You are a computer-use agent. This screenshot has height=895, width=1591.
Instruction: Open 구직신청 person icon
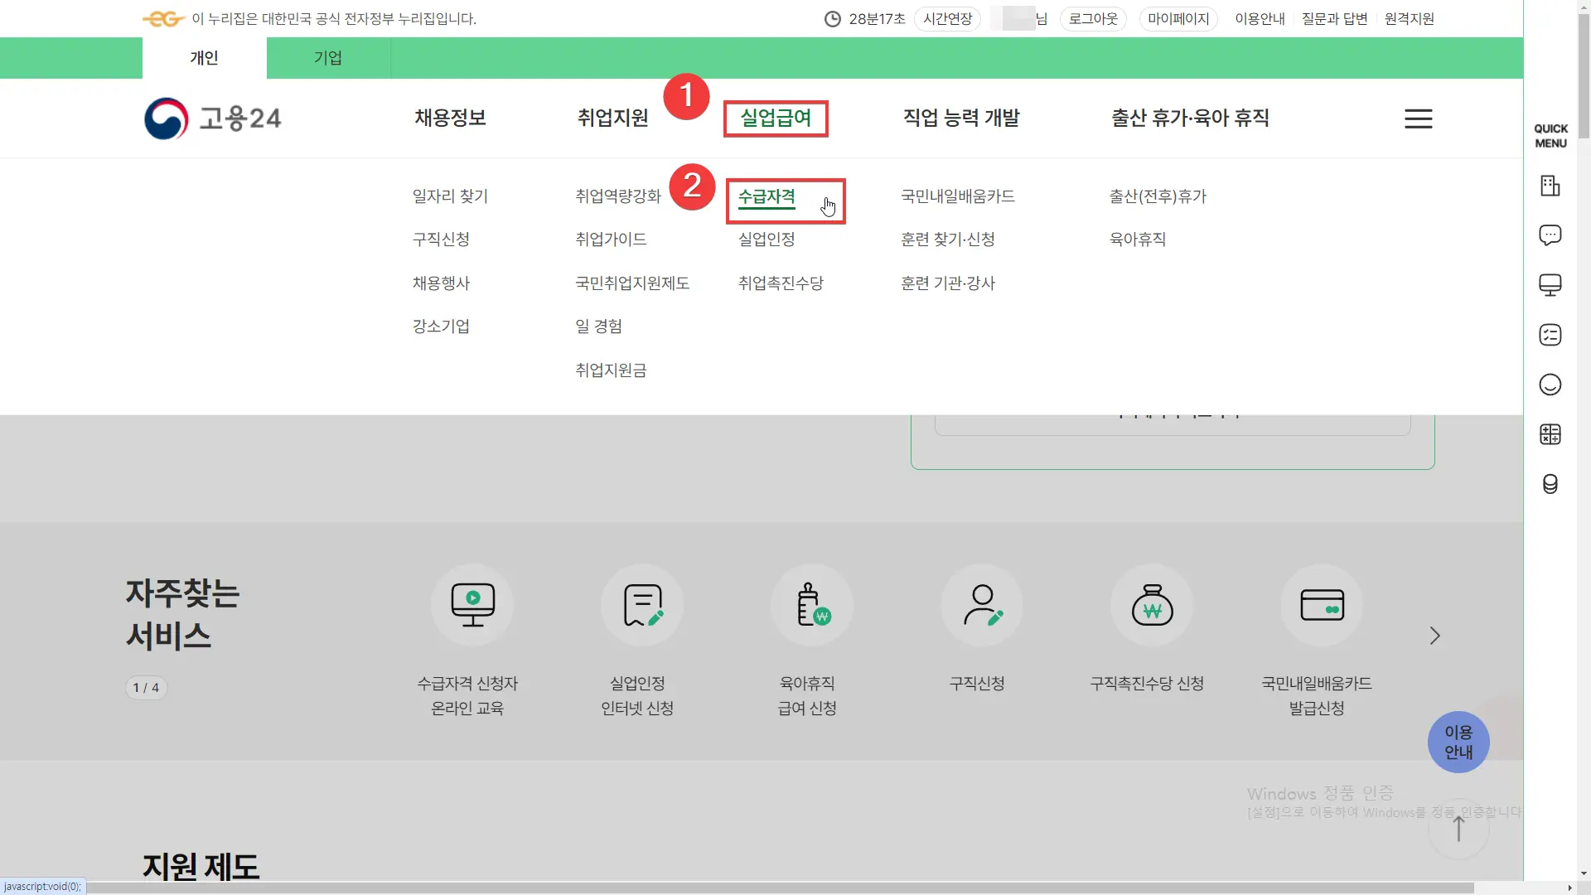point(982,605)
